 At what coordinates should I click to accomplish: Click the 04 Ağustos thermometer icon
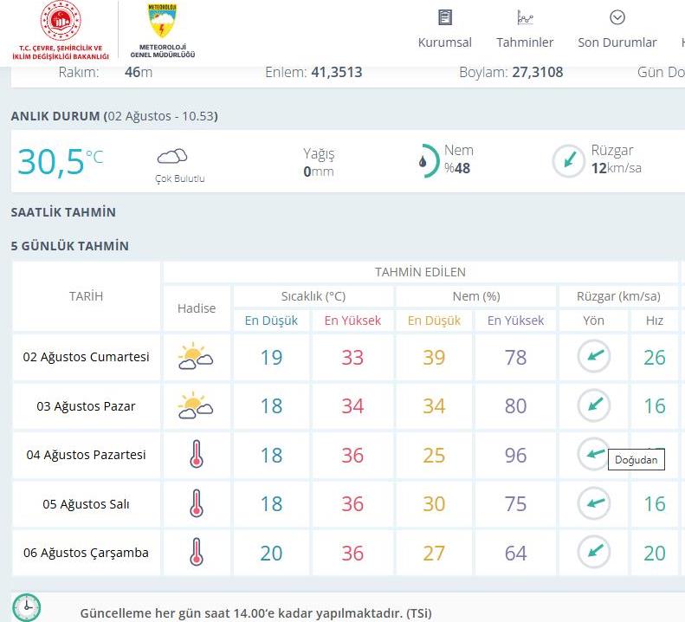click(x=197, y=455)
